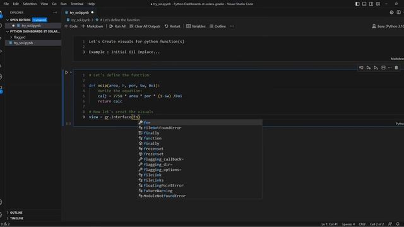Screen dimensions: 404x227
Task: Open the run cell options chevron
Action: coord(71,73)
